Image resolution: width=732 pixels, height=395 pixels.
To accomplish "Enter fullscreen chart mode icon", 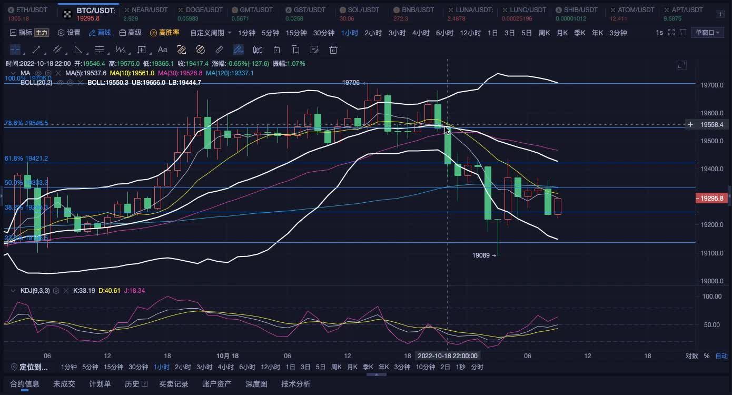I will tap(671, 33).
